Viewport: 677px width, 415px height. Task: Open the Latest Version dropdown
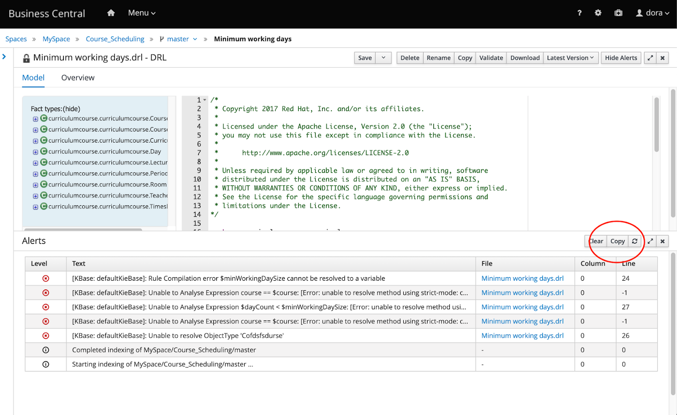point(571,58)
